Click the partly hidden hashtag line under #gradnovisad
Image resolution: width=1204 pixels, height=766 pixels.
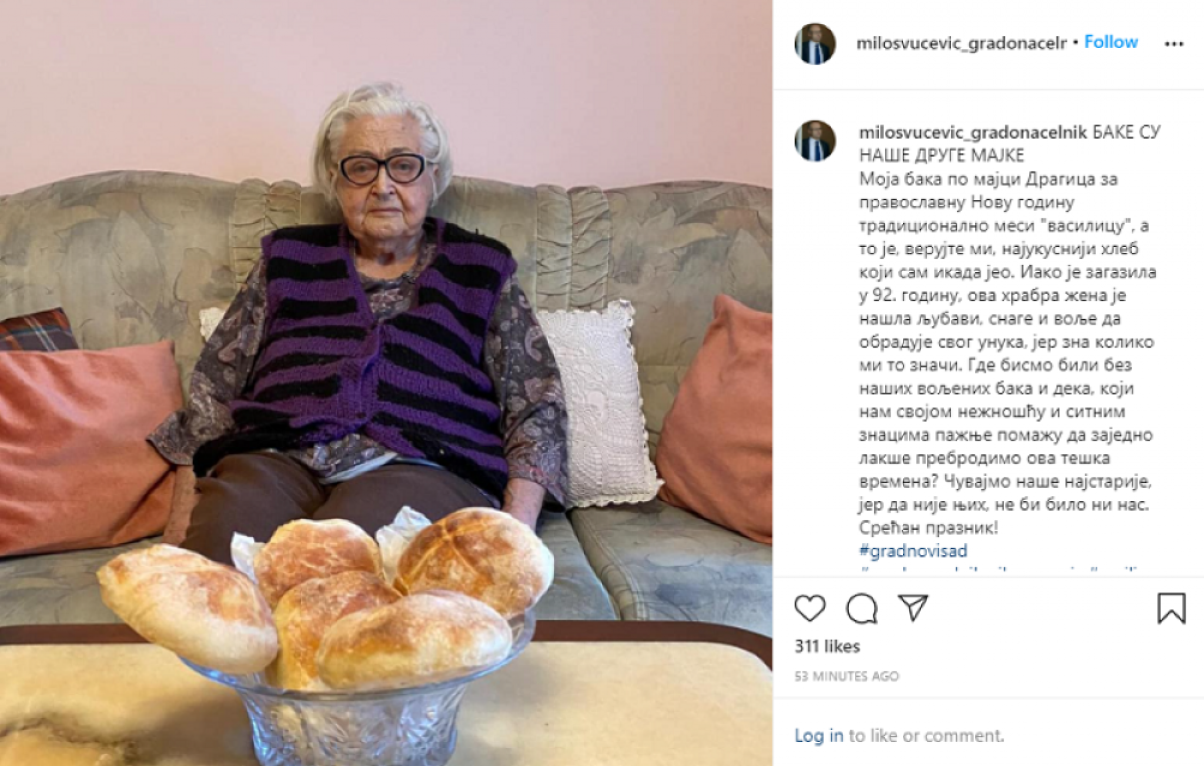click(x=999, y=570)
